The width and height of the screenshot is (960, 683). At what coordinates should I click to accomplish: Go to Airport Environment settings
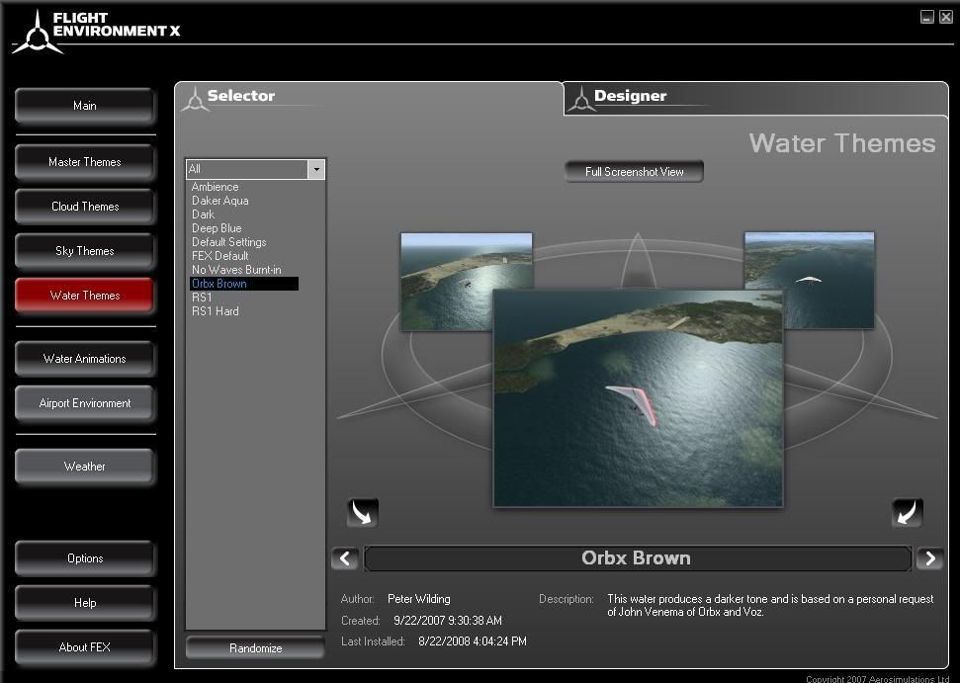tap(85, 403)
